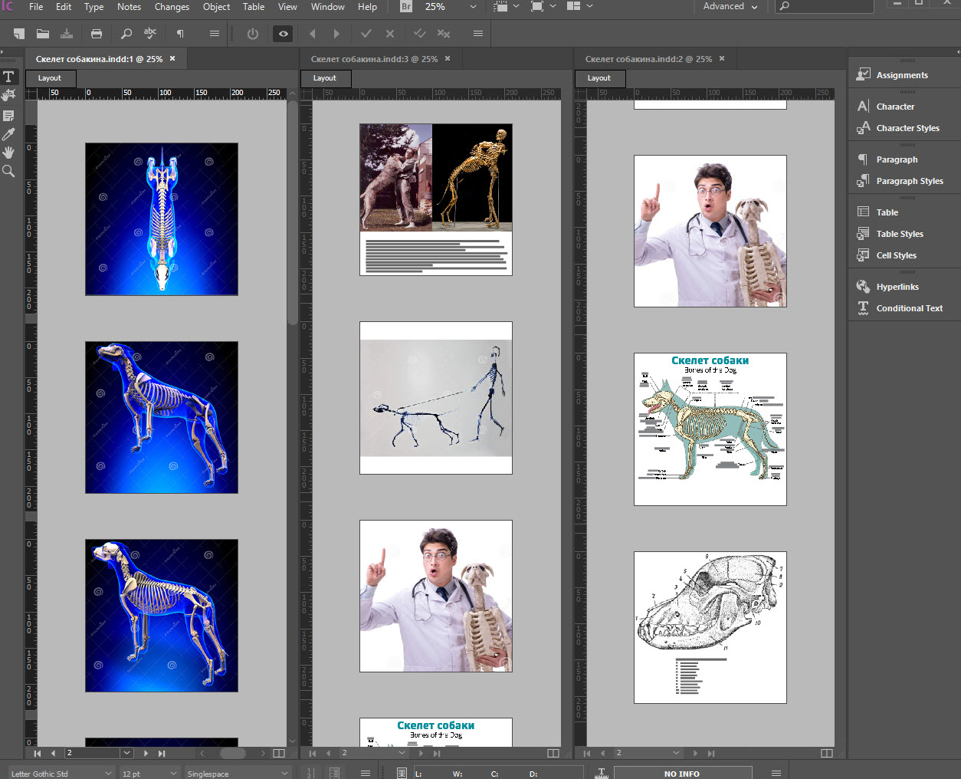This screenshot has height=779, width=961.
Task: Open the spell check (abc) tool
Action: click(x=150, y=33)
